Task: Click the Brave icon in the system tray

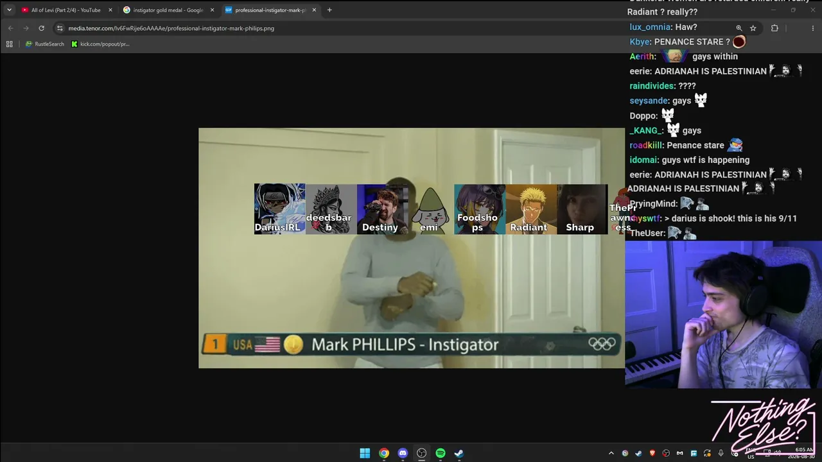Action: pyautogui.click(x=652, y=453)
